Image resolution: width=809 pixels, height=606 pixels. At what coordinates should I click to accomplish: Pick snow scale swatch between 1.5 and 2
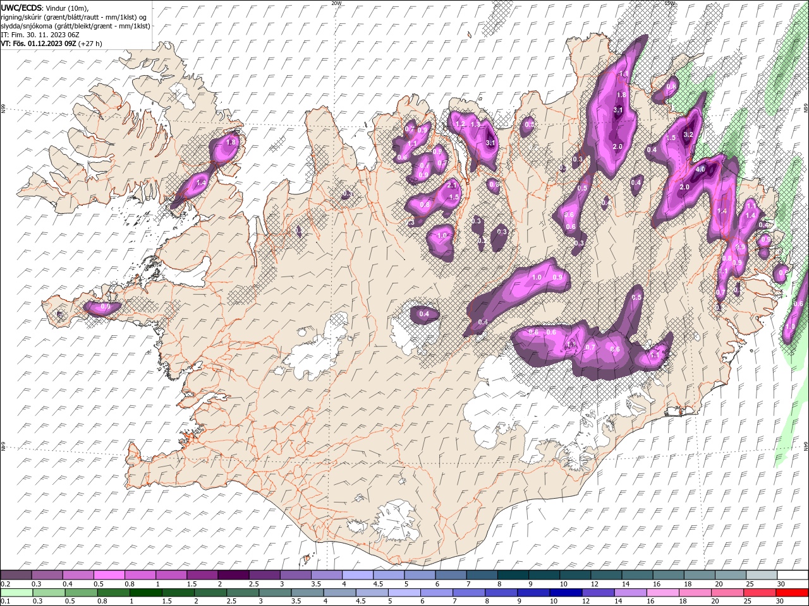[202, 575]
